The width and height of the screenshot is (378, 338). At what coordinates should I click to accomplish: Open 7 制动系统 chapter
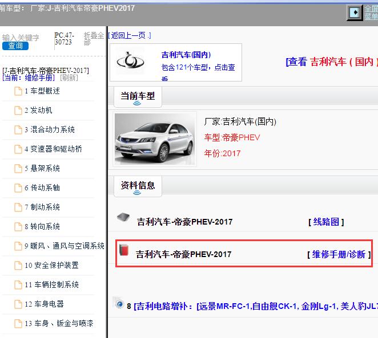click(42, 207)
